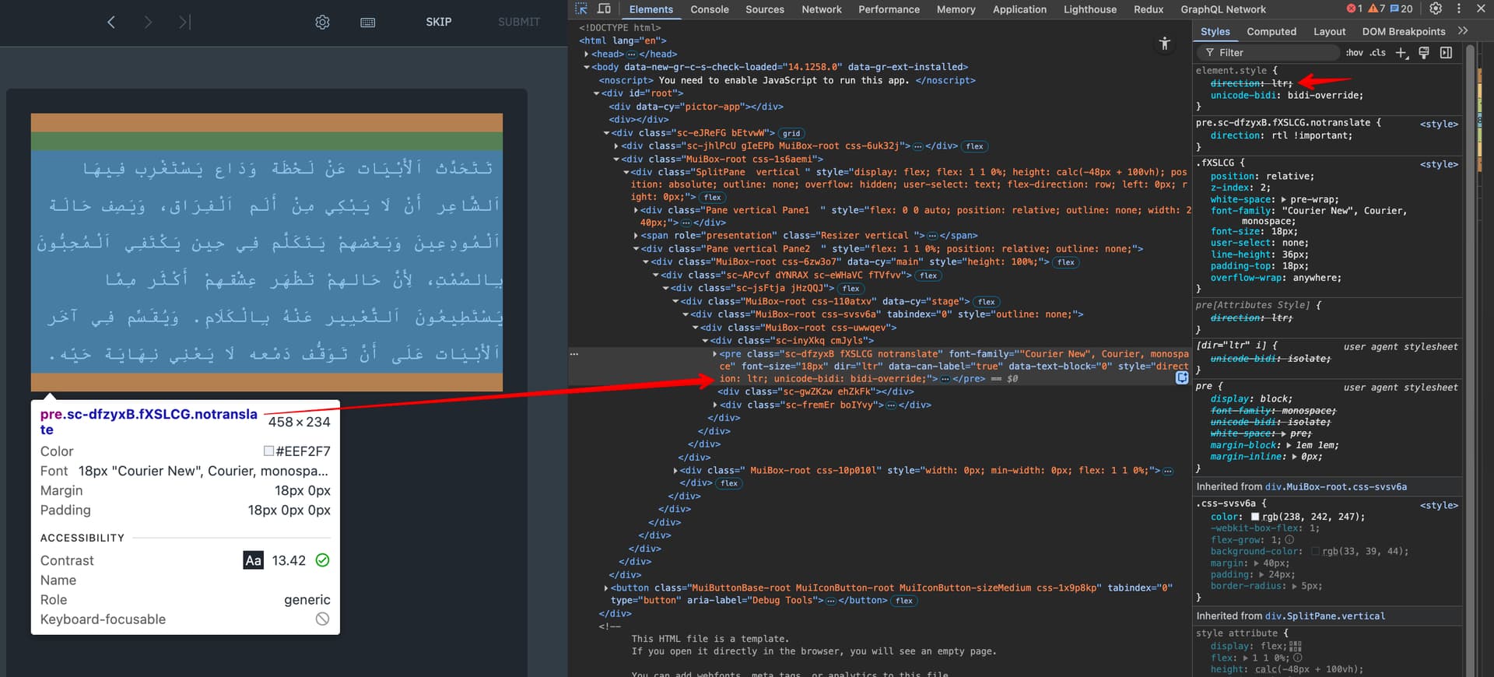
Task: Toggle the unicode-bidi: bidi-override declaration
Action: click(x=1286, y=96)
